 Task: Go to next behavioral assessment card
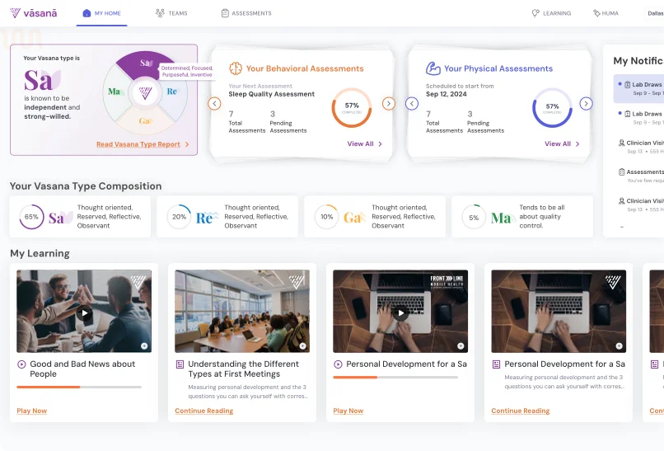pos(389,104)
